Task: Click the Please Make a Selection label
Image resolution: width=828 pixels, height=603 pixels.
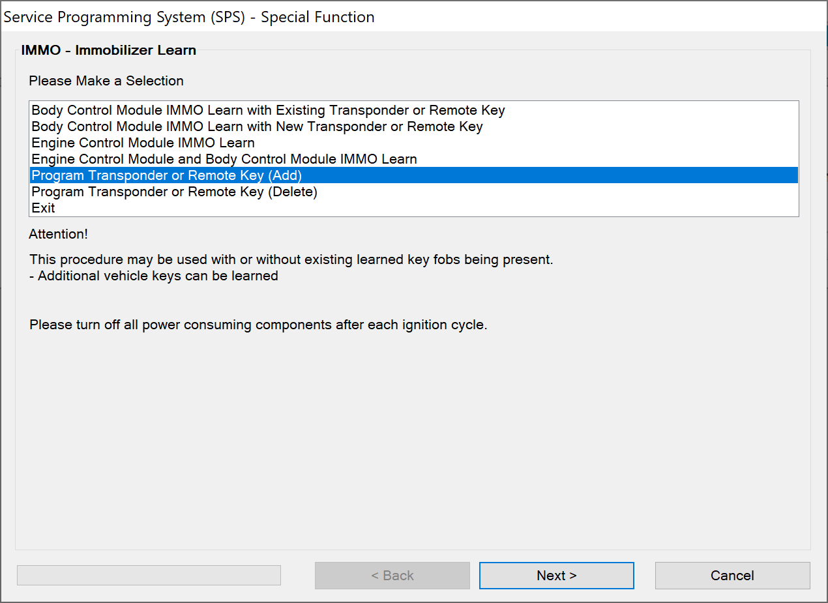Action: [x=106, y=81]
